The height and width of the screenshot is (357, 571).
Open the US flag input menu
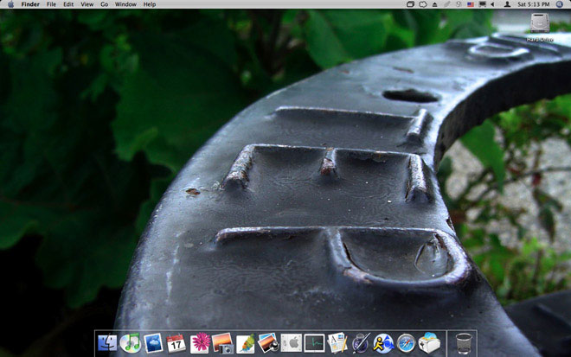coord(471,4)
